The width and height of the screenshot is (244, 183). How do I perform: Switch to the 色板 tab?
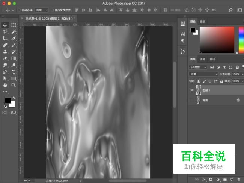[202, 22]
